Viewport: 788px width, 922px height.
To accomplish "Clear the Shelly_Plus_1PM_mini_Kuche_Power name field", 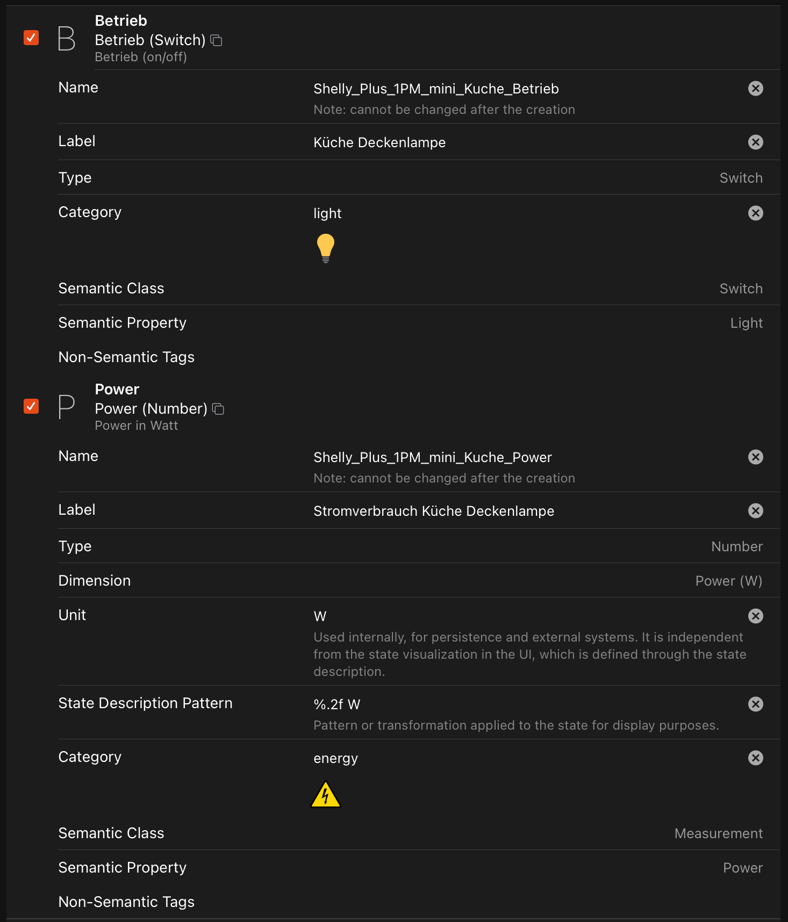I will (755, 457).
